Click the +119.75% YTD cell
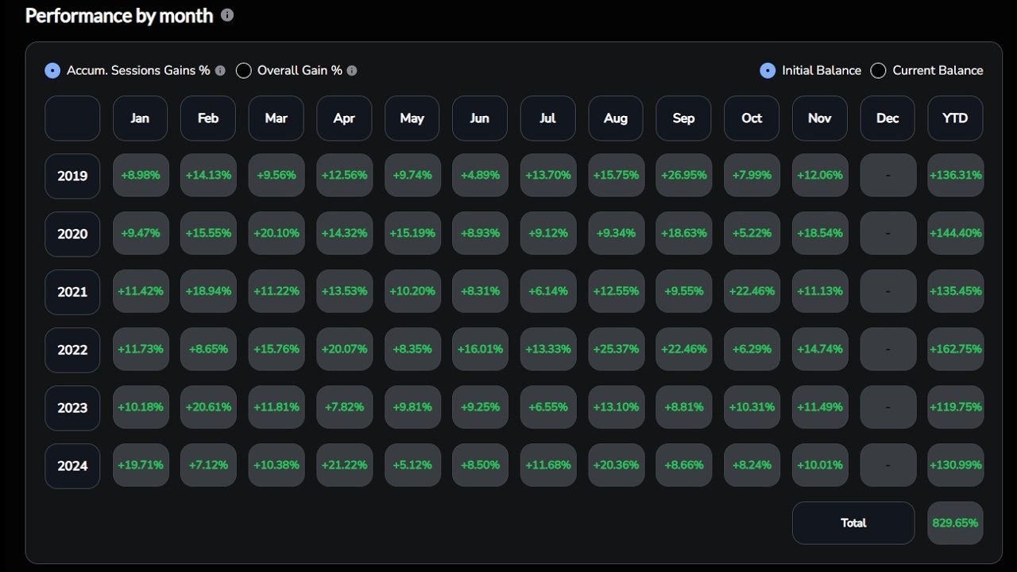This screenshot has width=1017, height=572. (956, 408)
